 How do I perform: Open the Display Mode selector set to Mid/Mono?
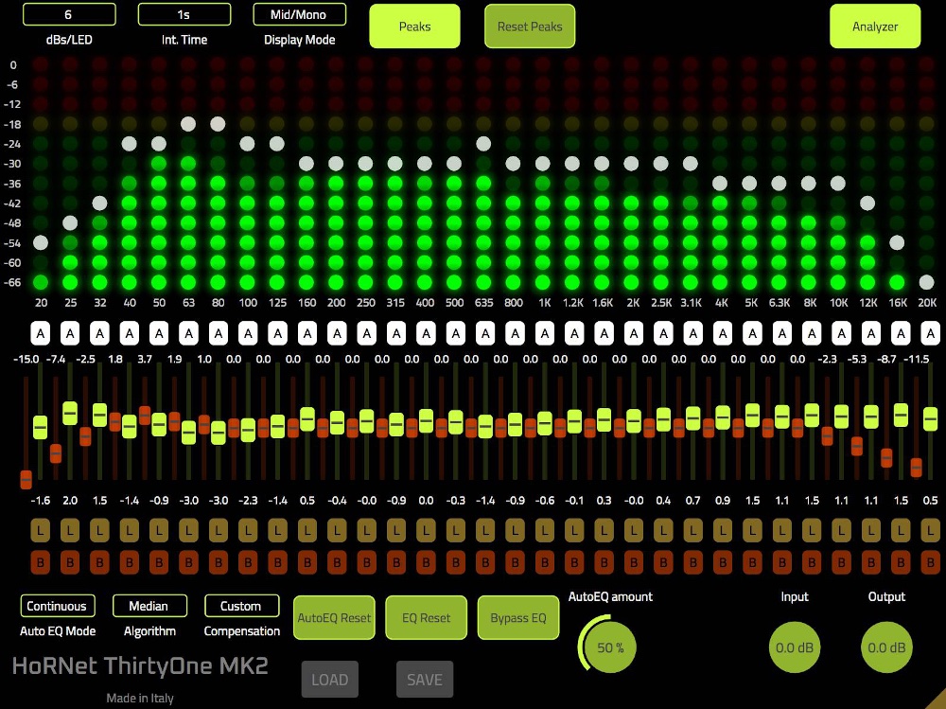click(299, 14)
